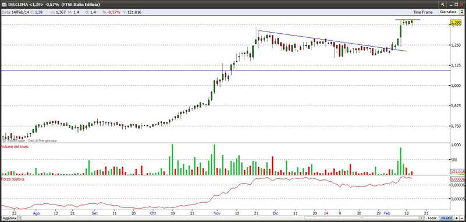This screenshot has height=222, width=466.
Task: Click the 1,000 price axis label
Action: (x=456, y=86)
